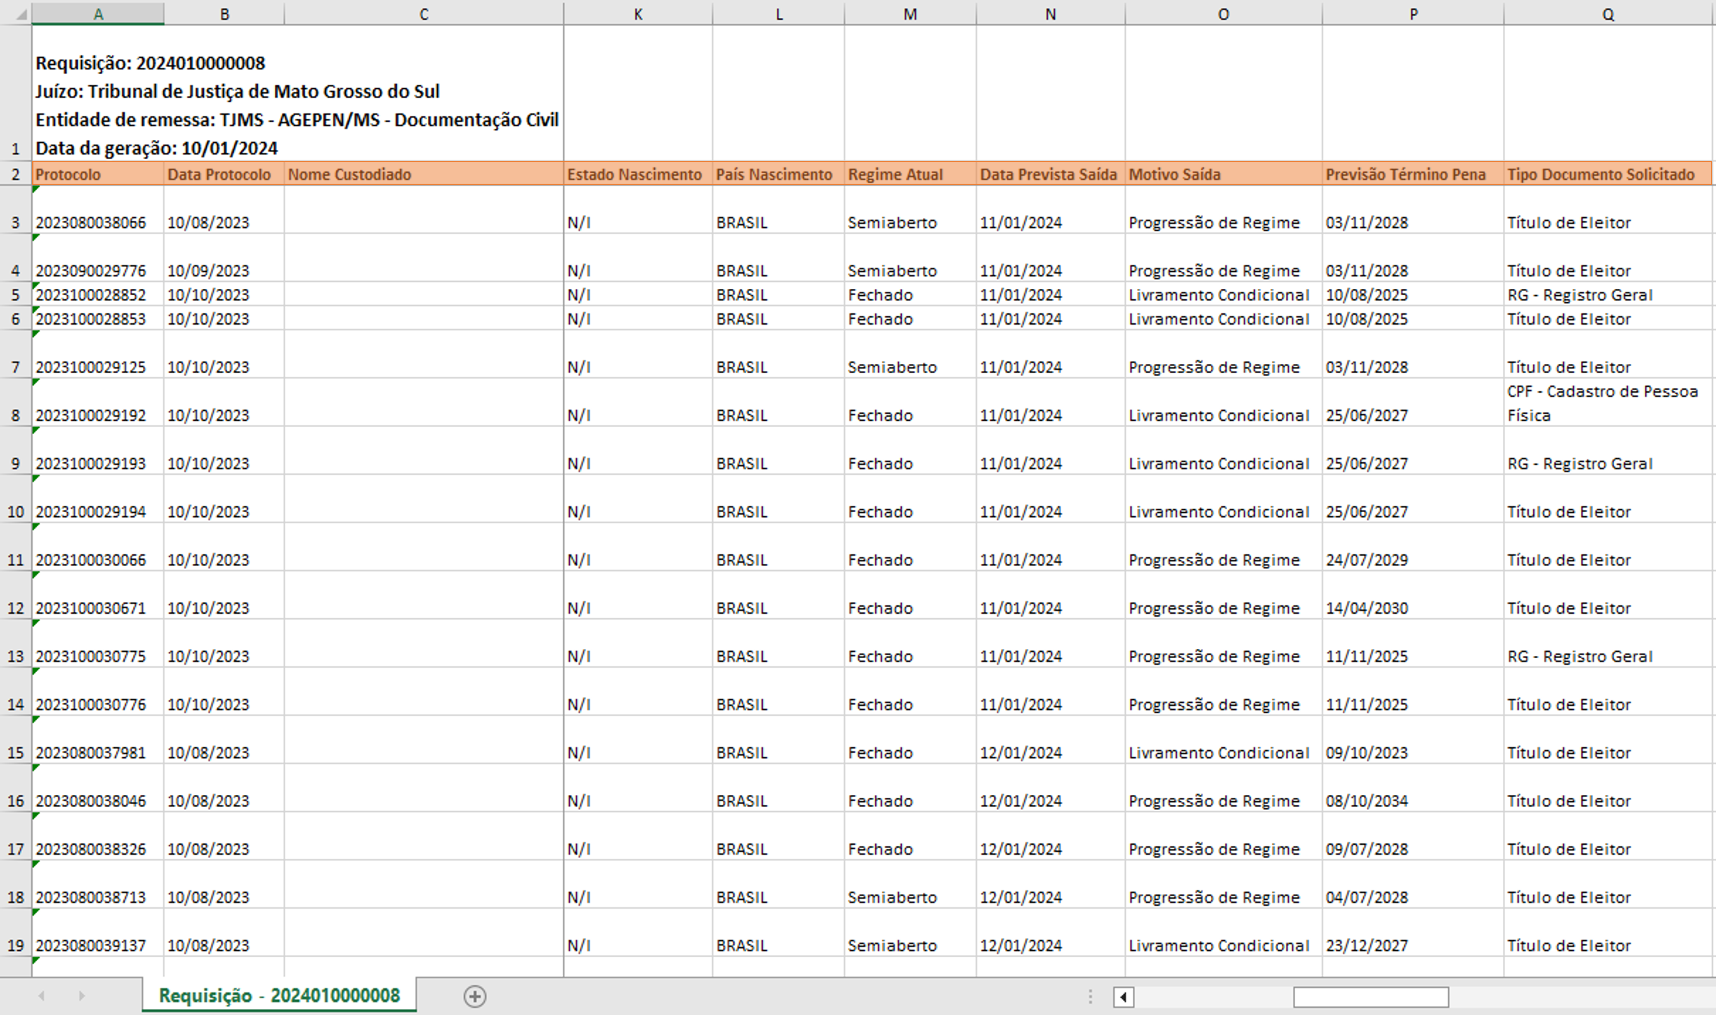
Task: Click the Motivo Saída header cell
Action: (1223, 174)
